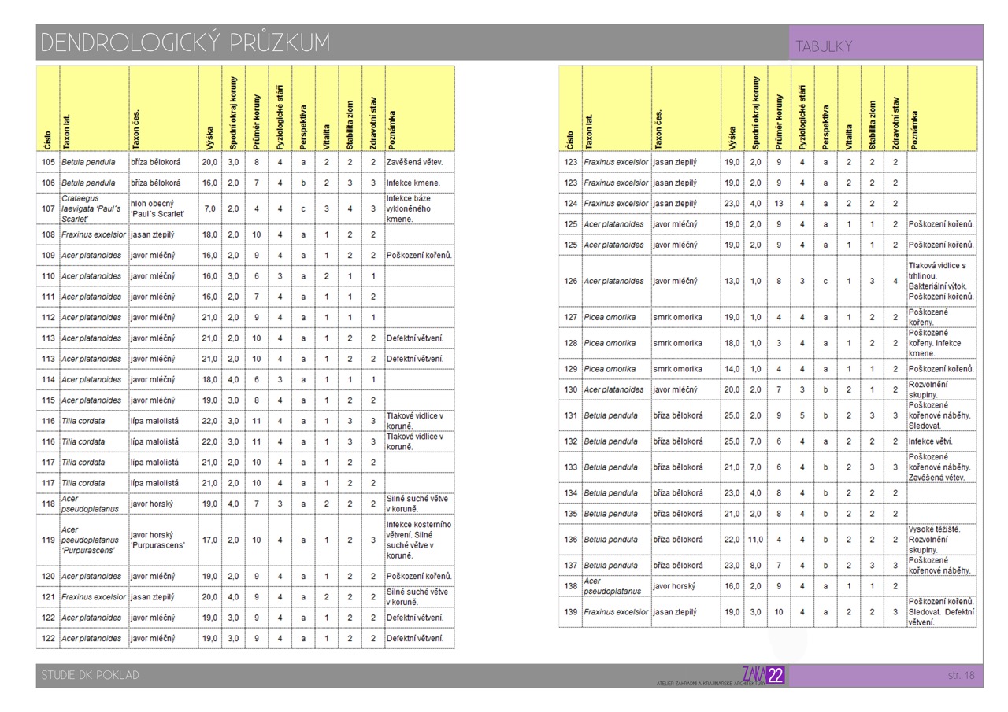Screen dimensions: 1008x712
Task: Click the page number 'str. 18'
Action: click(962, 675)
